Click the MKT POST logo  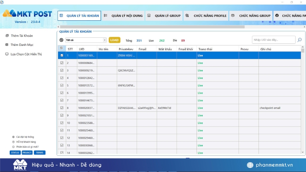tap(27, 14)
